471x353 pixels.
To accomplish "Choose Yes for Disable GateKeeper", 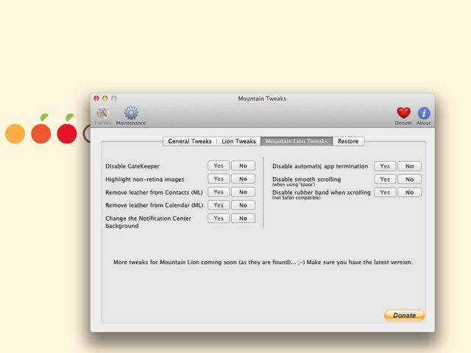I will click(x=219, y=165).
